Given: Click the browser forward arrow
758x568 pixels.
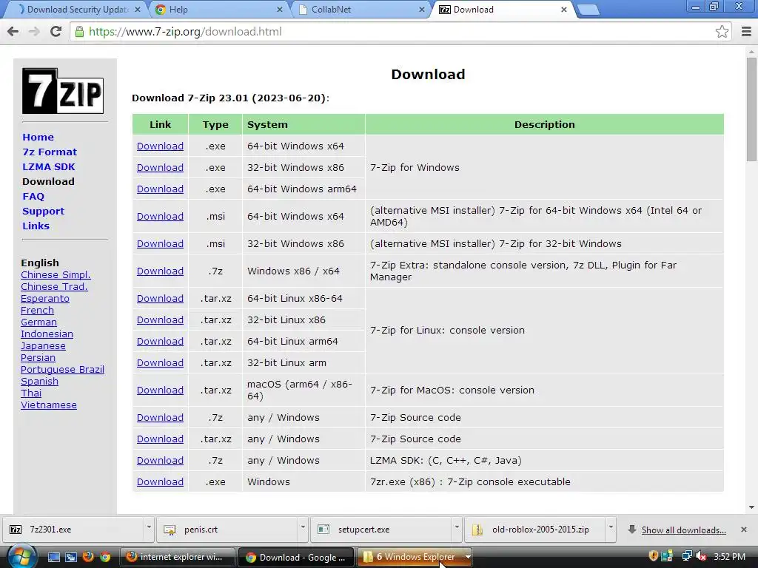Looking at the screenshot, I should click(34, 31).
